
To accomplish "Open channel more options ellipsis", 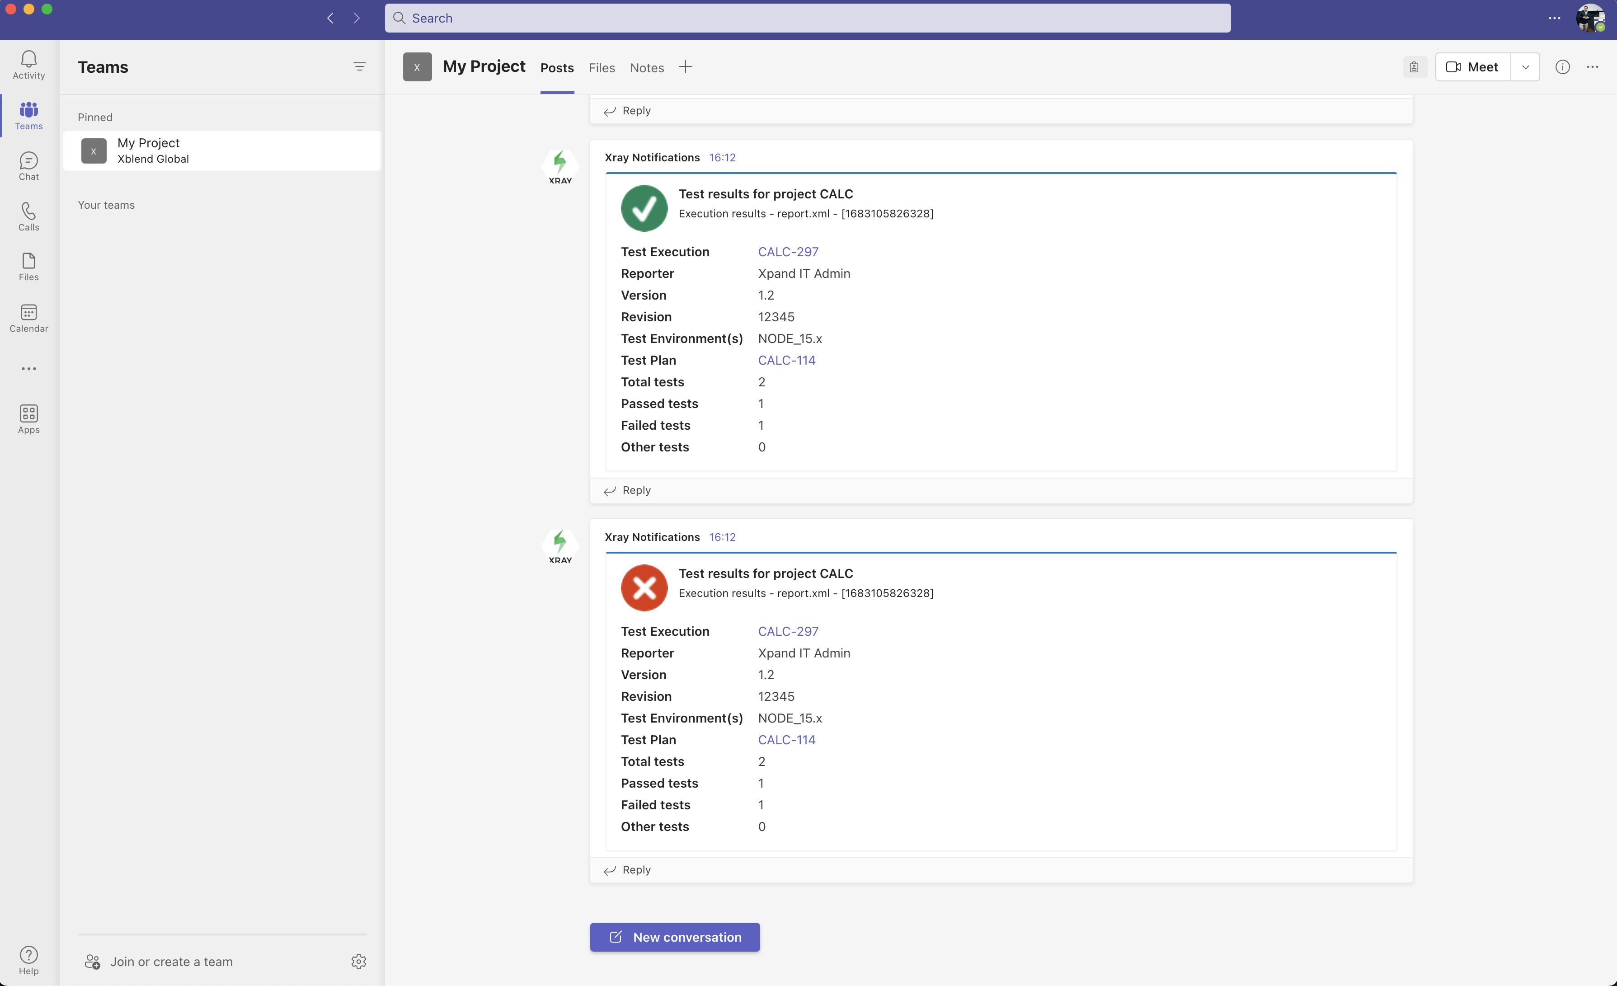I will [x=1593, y=67].
